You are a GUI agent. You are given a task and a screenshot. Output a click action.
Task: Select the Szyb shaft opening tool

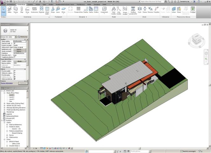point(140,10)
